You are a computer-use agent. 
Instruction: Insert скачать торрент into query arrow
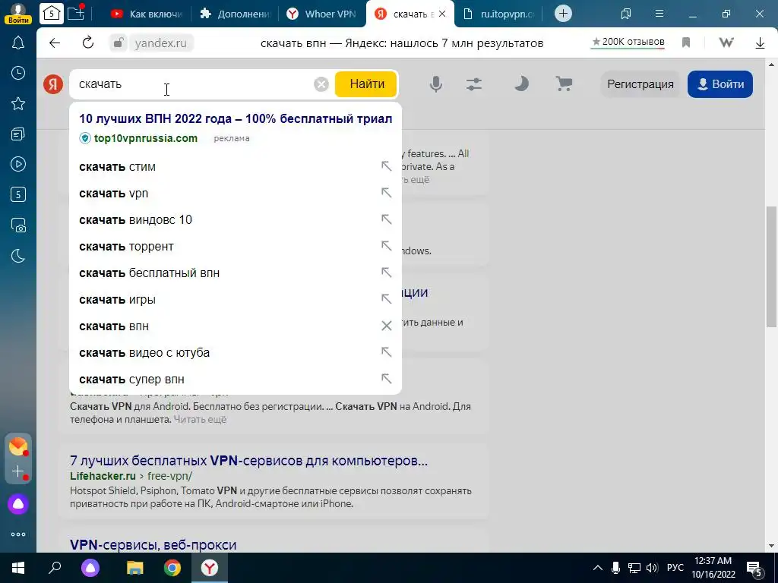pos(386,246)
